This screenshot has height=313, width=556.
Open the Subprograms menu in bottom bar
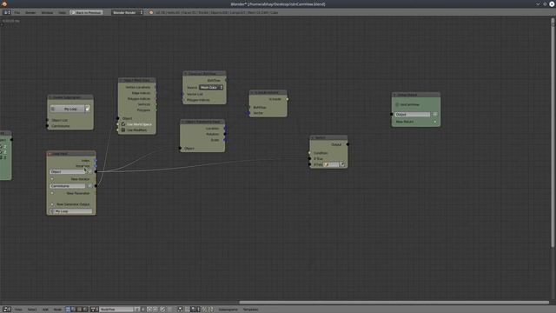coord(228,310)
